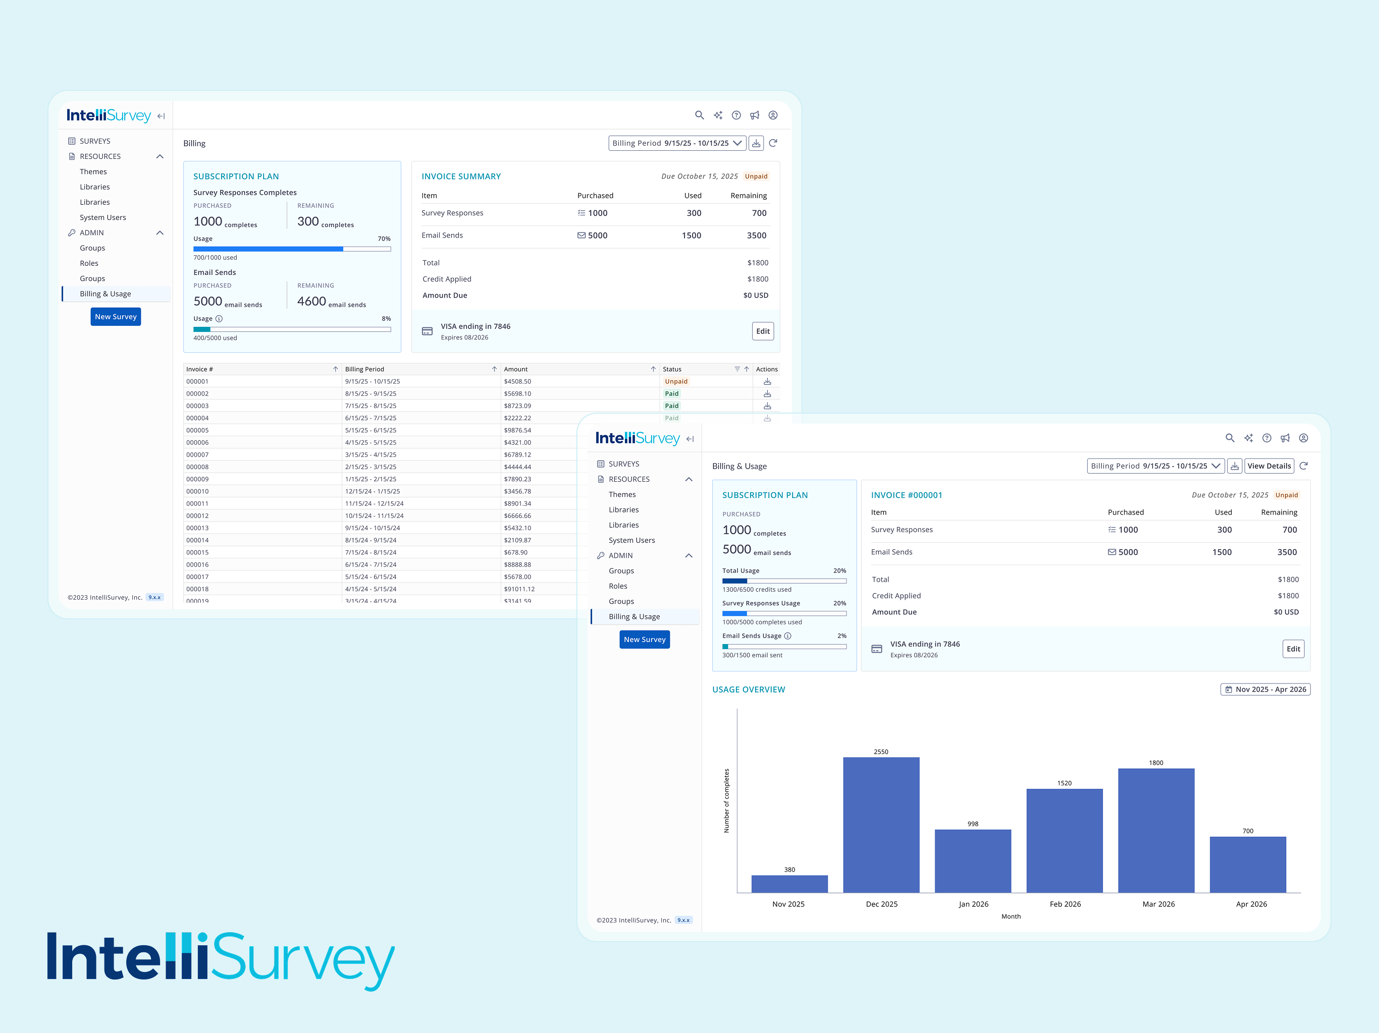Image resolution: width=1379 pixels, height=1033 pixels.
Task: Open Themes in Billing & Usage window sidebar
Action: click(x=622, y=495)
